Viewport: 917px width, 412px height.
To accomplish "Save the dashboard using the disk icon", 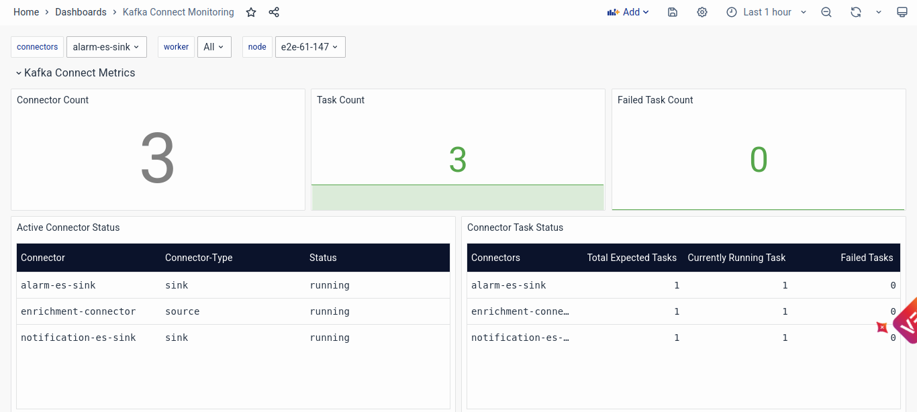I will pos(673,12).
